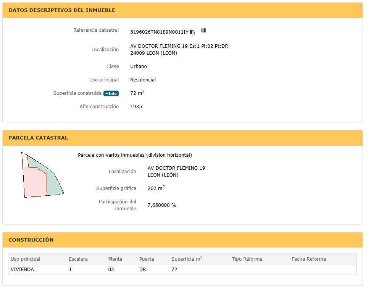Click the Superficie gráfica label
Image resolution: width=371 pixels, height=289 pixels.
click(116, 188)
